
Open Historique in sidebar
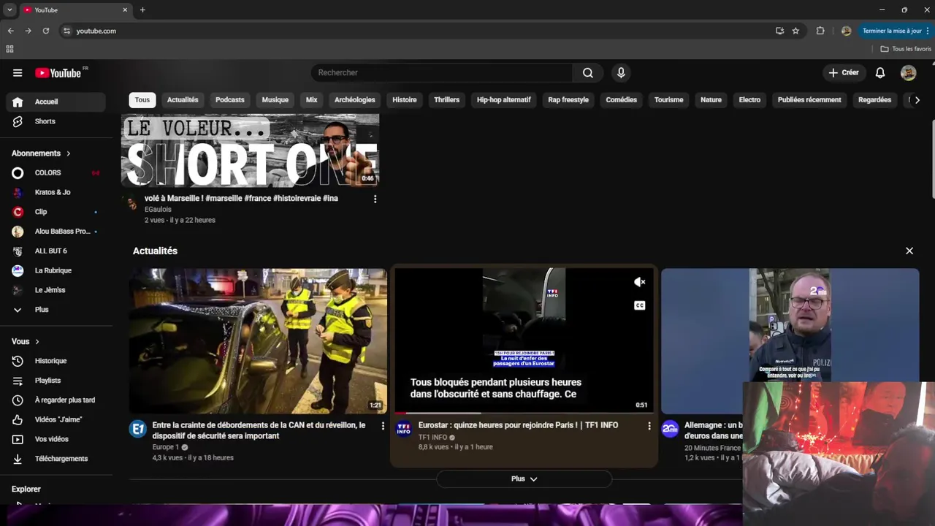click(x=56, y=361)
